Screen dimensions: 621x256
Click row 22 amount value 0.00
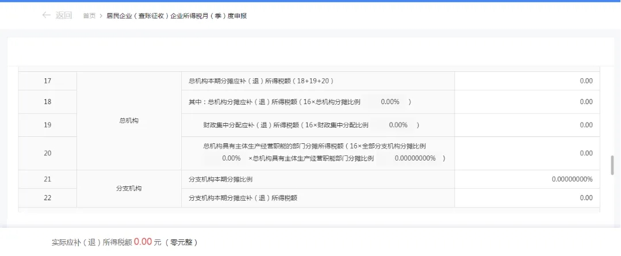coord(586,198)
